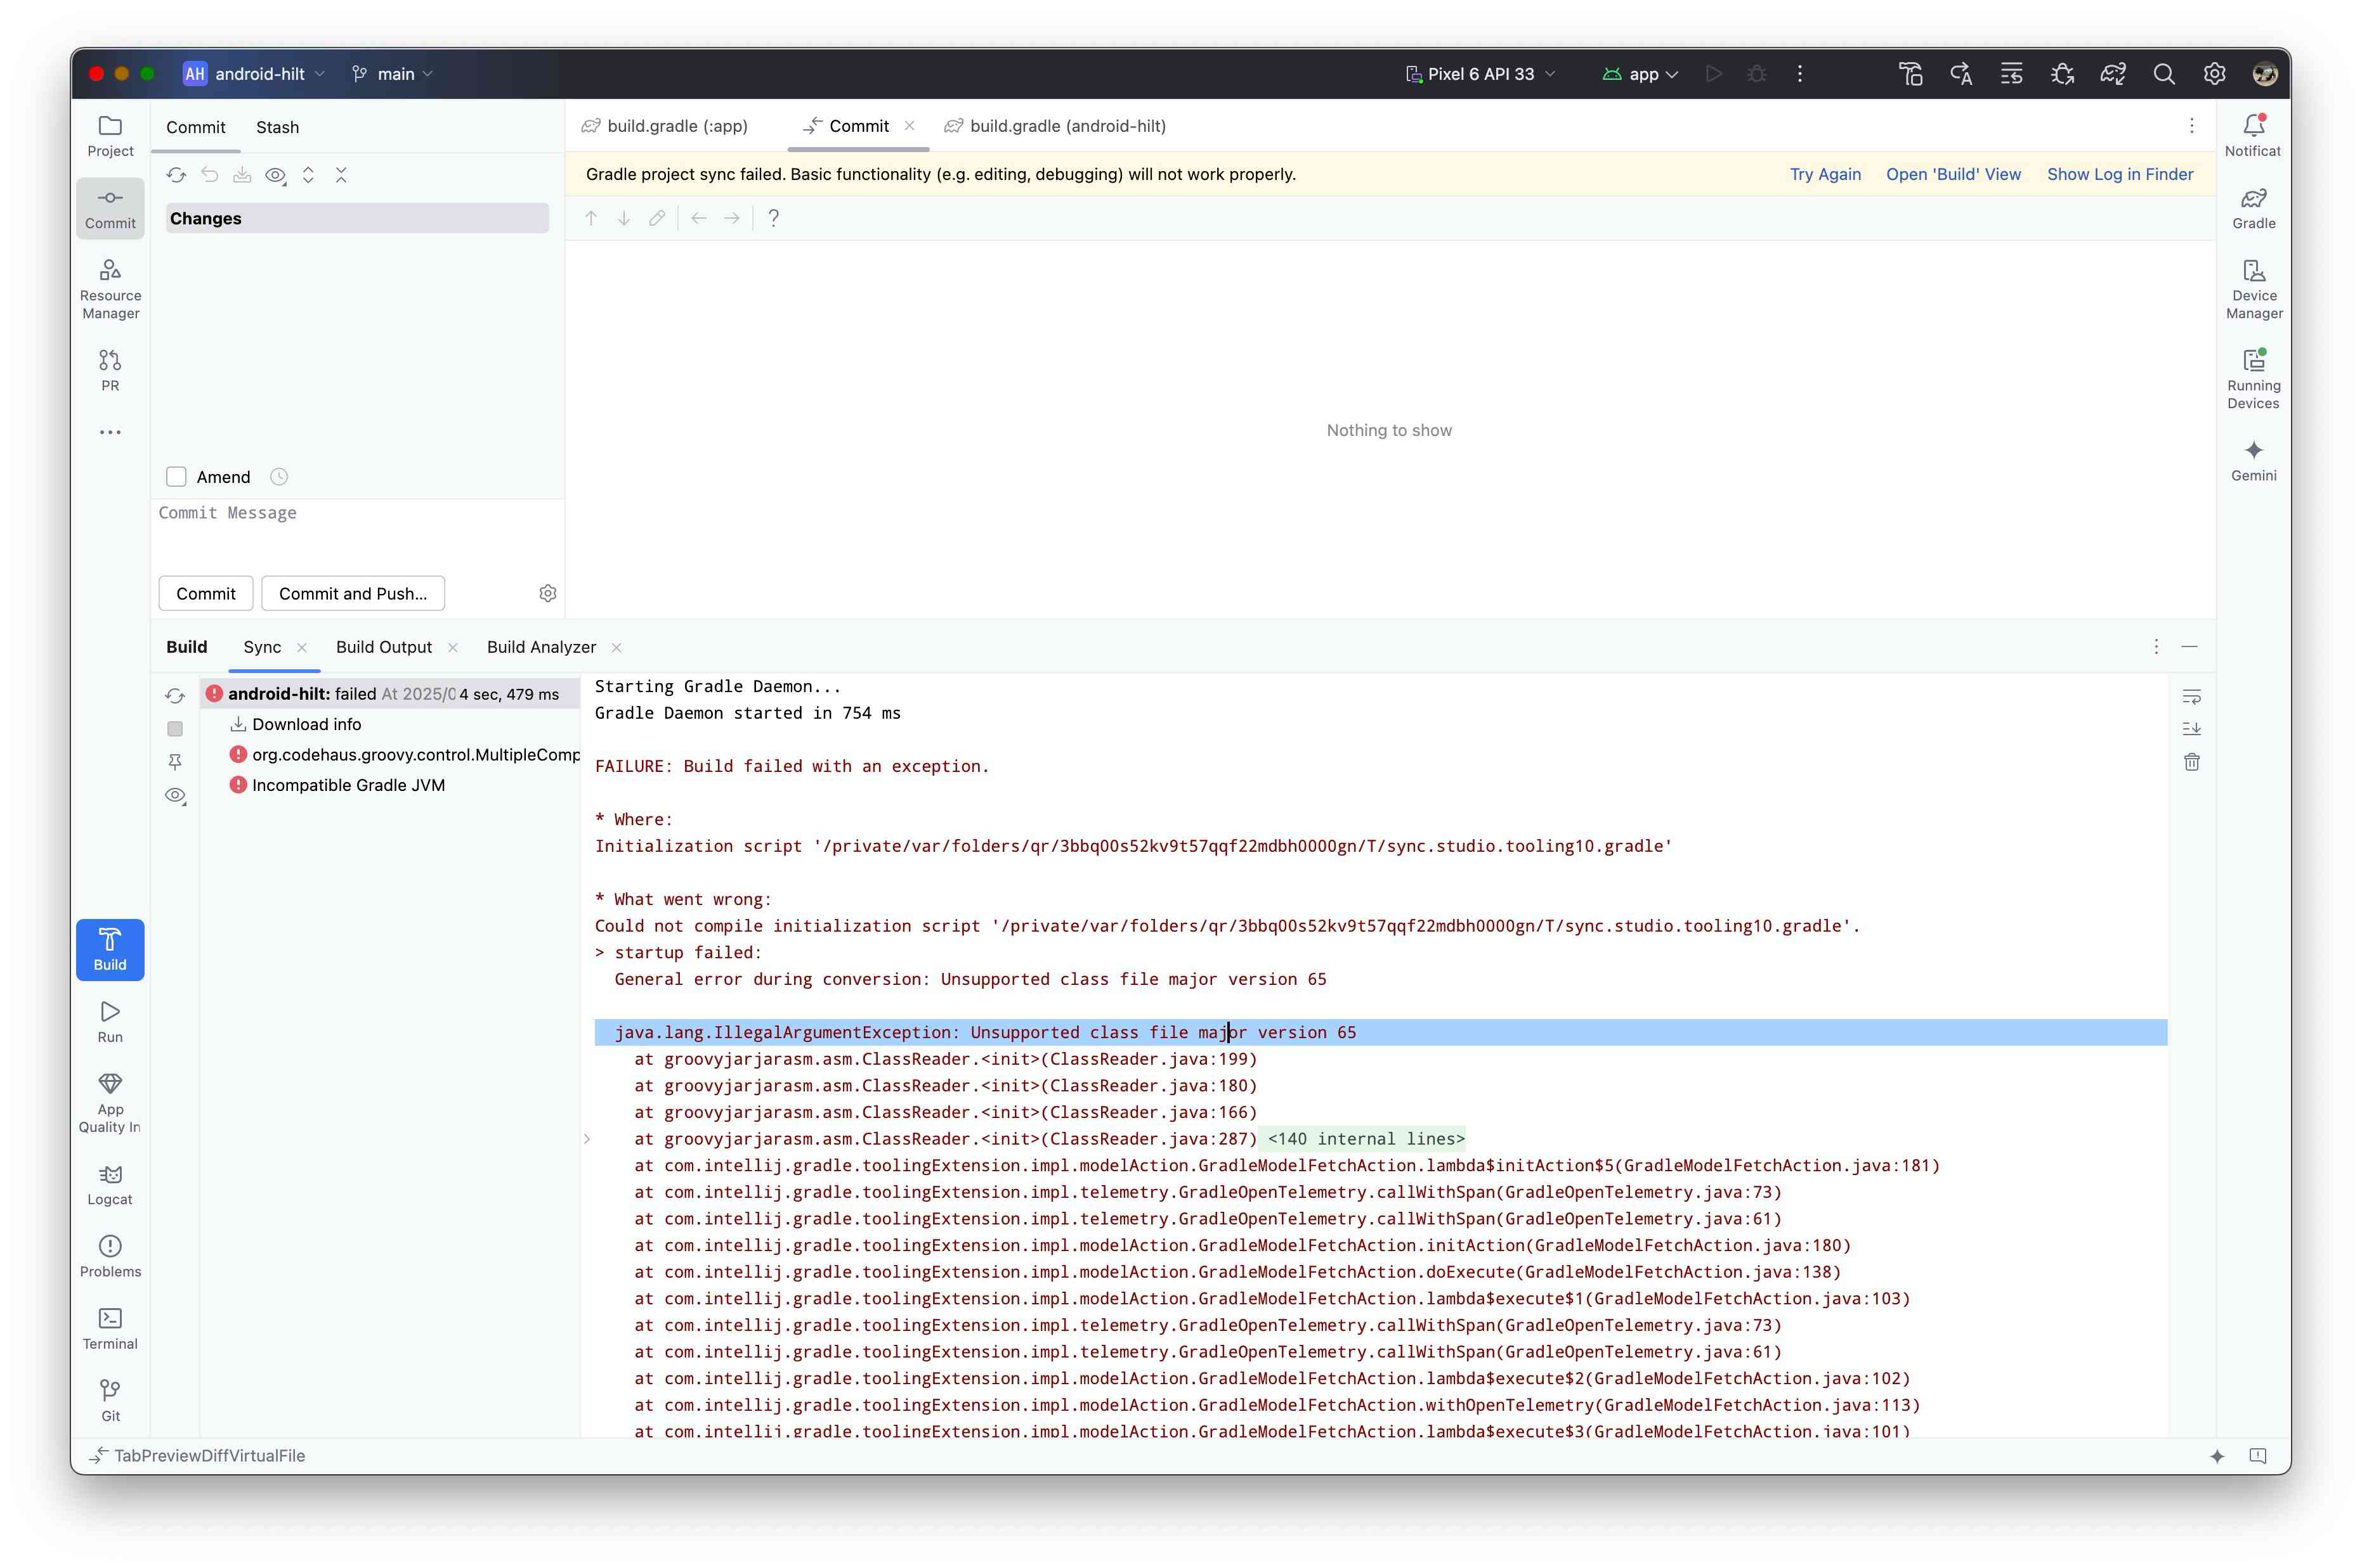This screenshot has width=2362, height=1568.
Task: Click the Try Again link
Action: point(1825,174)
